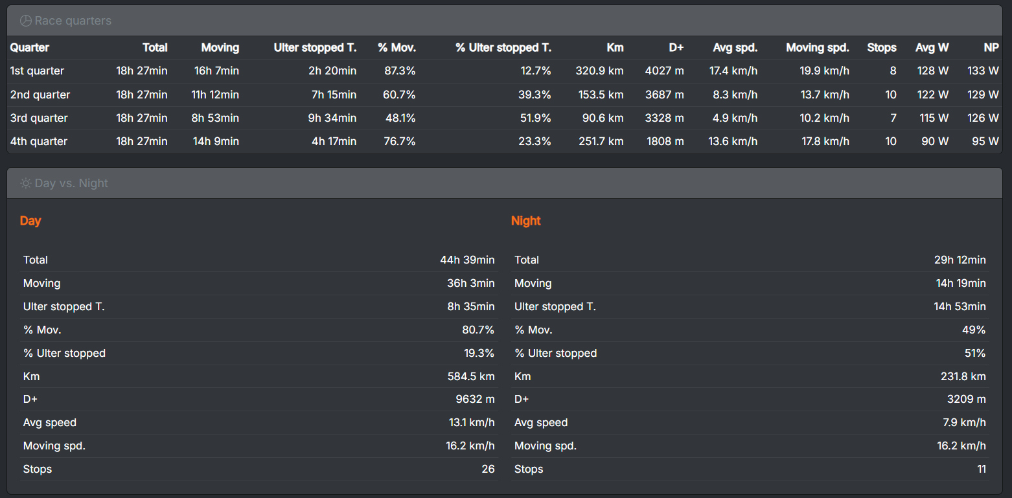1012x498 pixels.
Task: Click the Night Km value 231.8 km
Action: point(963,376)
